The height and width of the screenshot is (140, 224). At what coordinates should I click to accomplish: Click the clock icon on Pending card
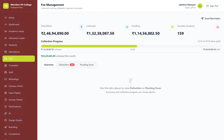(x=172, y=27)
